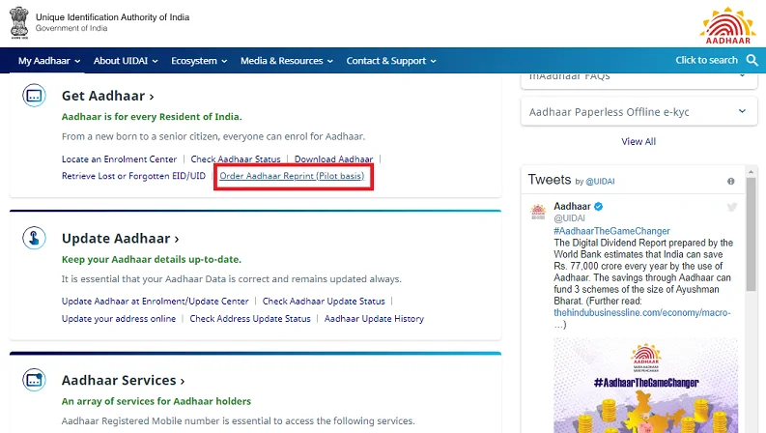Click the Contact & Support dropdown chevron

pyautogui.click(x=434, y=61)
